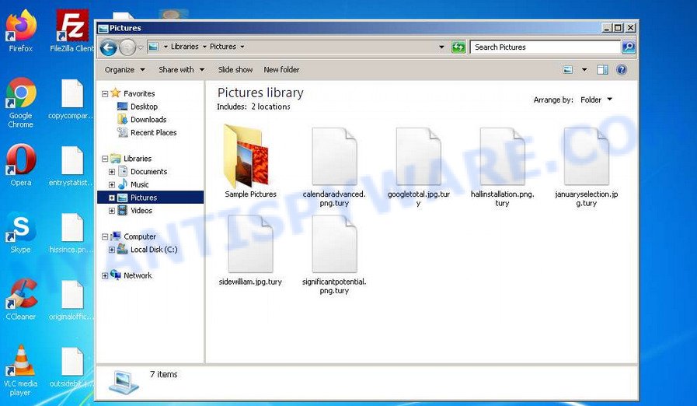This screenshot has width=697, height=406.
Task: Click the Back navigation arrow button
Action: click(109, 47)
